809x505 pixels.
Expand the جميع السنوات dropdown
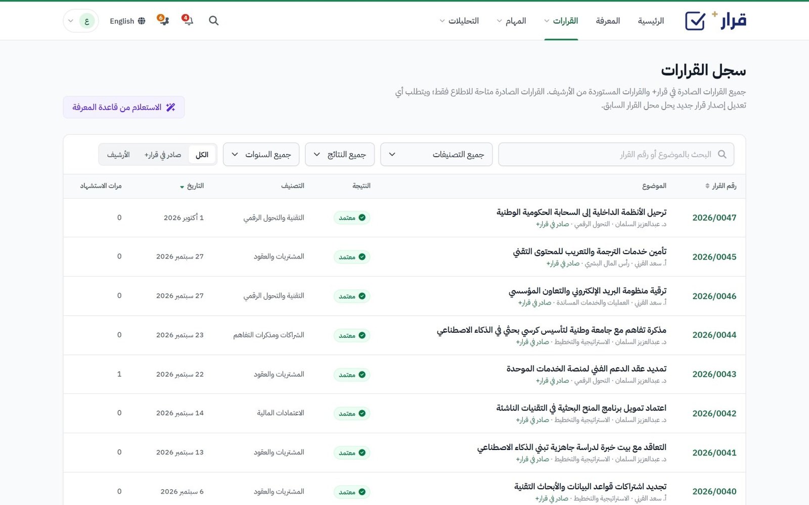(261, 155)
